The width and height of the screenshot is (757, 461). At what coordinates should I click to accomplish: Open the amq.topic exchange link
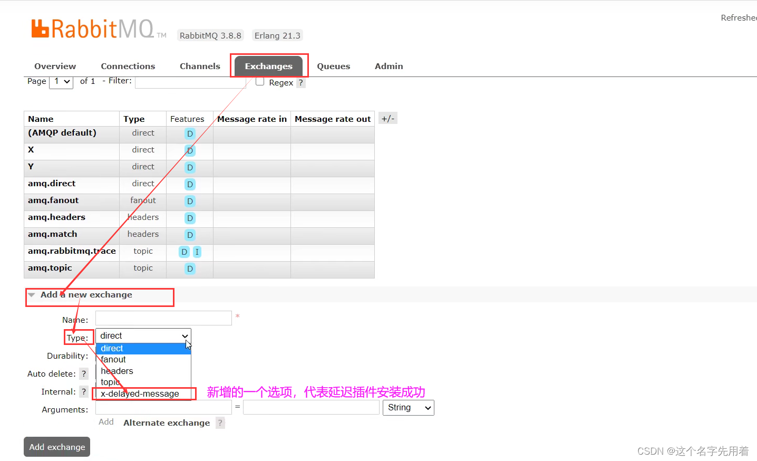[50, 268]
